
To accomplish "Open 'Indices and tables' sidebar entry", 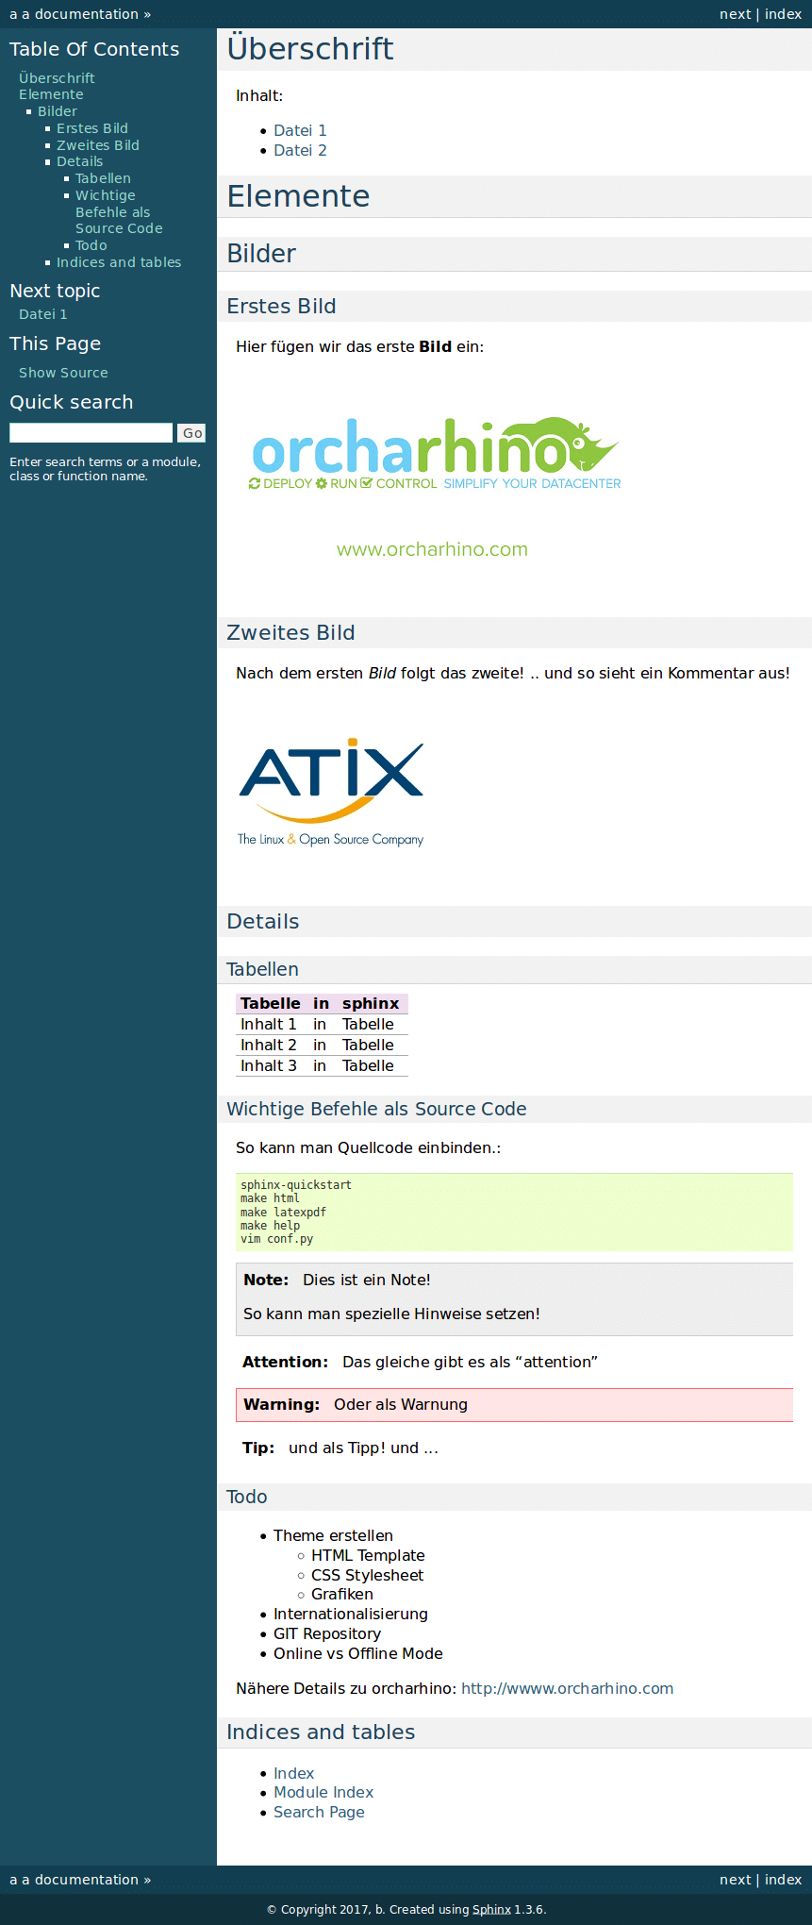I will click(119, 262).
